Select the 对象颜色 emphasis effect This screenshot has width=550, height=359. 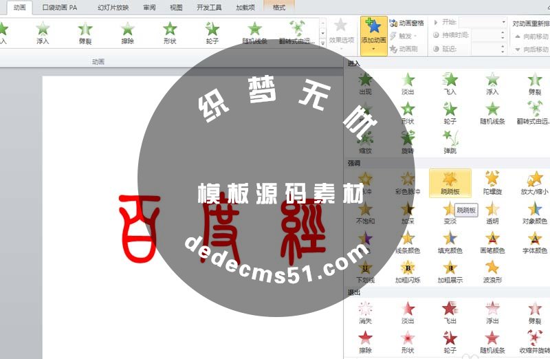pos(535,213)
